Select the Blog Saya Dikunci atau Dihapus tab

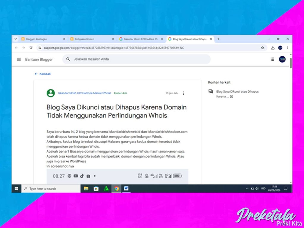tap(190, 39)
